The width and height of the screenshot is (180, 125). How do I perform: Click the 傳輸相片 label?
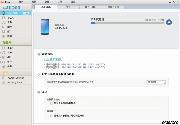pyautogui.click(x=51, y=111)
